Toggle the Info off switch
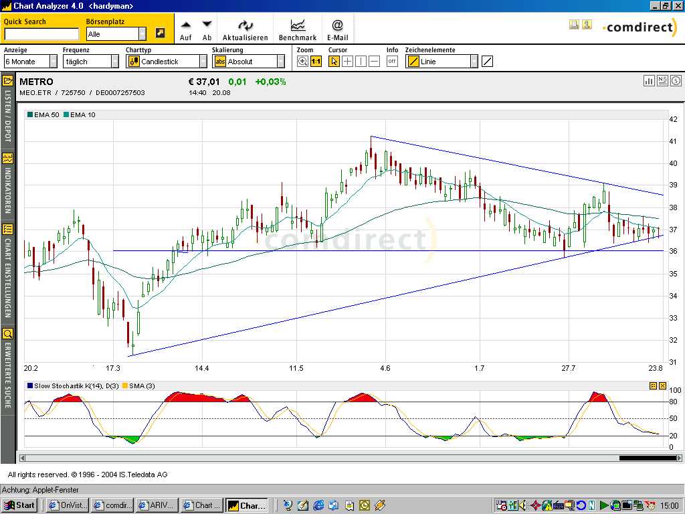685x514 pixels. [x=392, y=62]
